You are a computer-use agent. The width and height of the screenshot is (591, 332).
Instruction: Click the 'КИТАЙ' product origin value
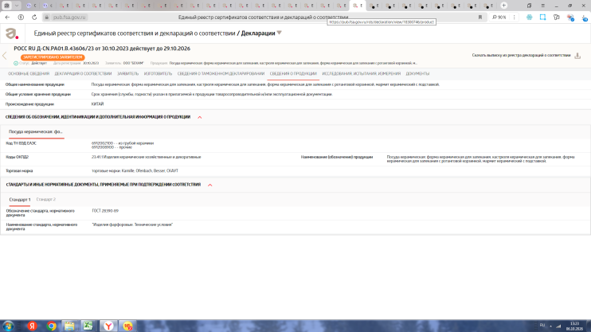point(97,104)
